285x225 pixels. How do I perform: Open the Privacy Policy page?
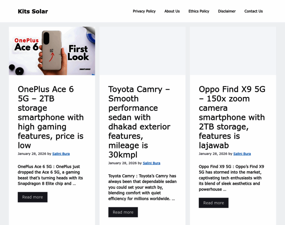click(x=144, y=11)
